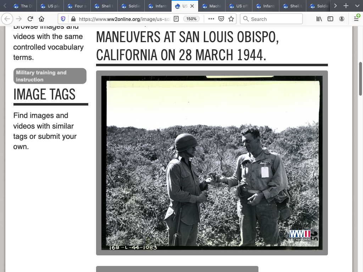
Task: Go to the Firefox home page
Action: click(x=41, y=19)
